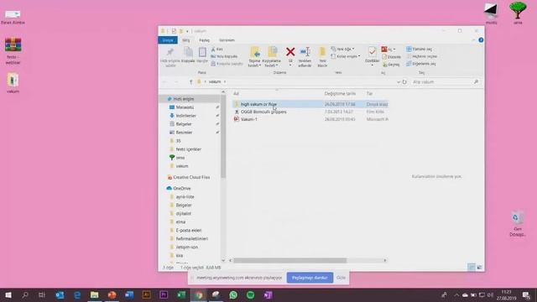Switch to the Giriş ribbon tab

click(186, 40)
